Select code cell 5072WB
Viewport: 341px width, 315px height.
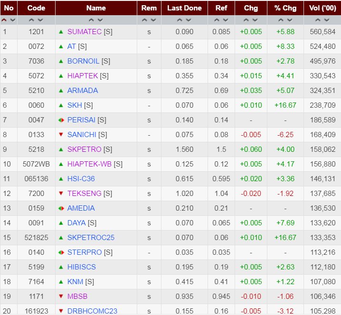coord(36,164)
